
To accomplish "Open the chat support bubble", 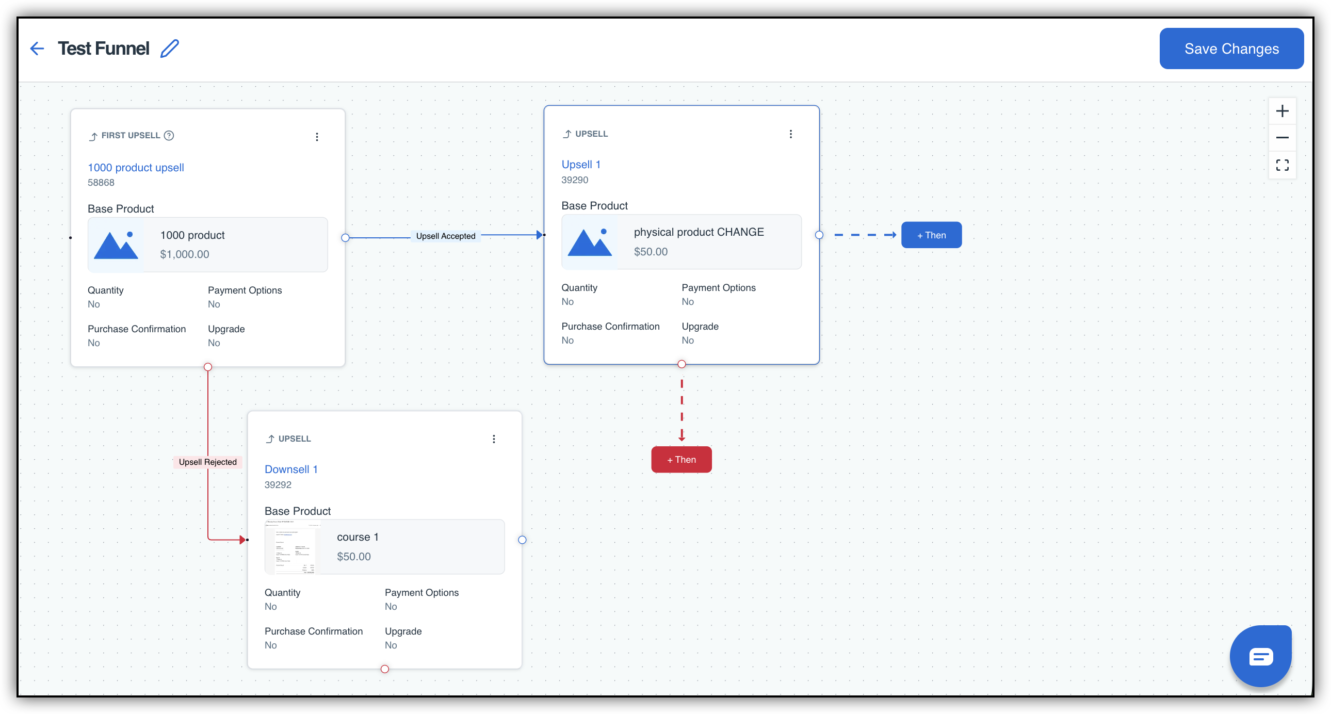I will 1260,656.
